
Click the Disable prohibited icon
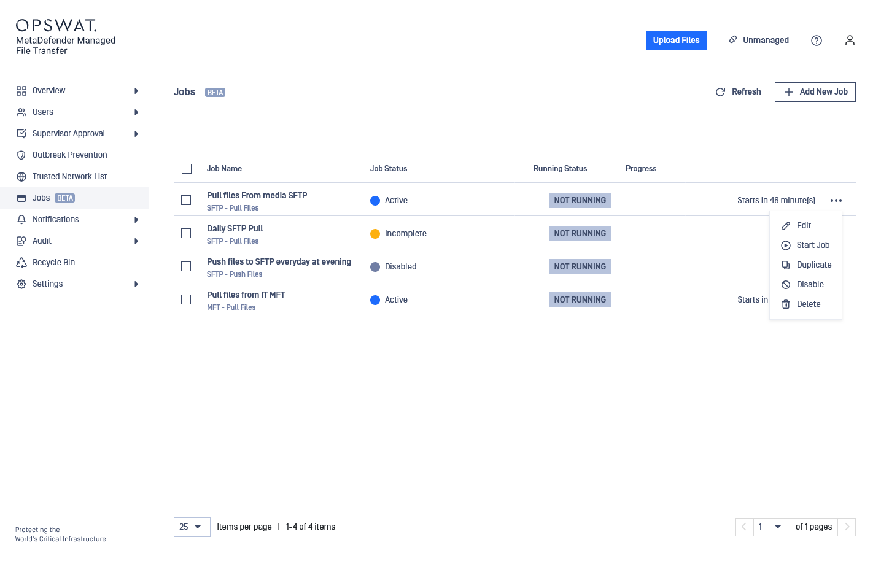[x=786, y=285]
